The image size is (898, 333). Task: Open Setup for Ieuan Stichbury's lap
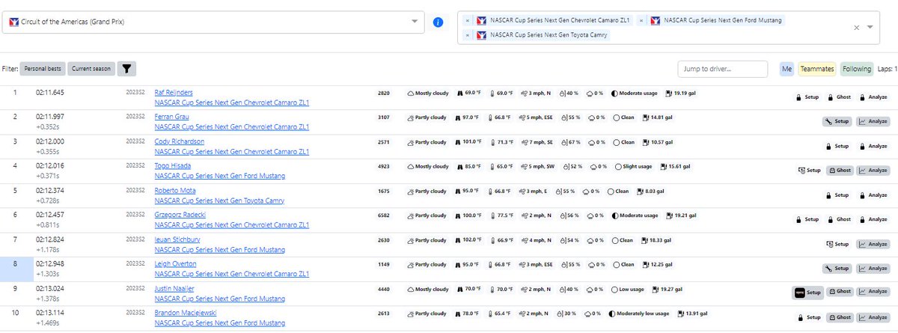pos(837,243)
